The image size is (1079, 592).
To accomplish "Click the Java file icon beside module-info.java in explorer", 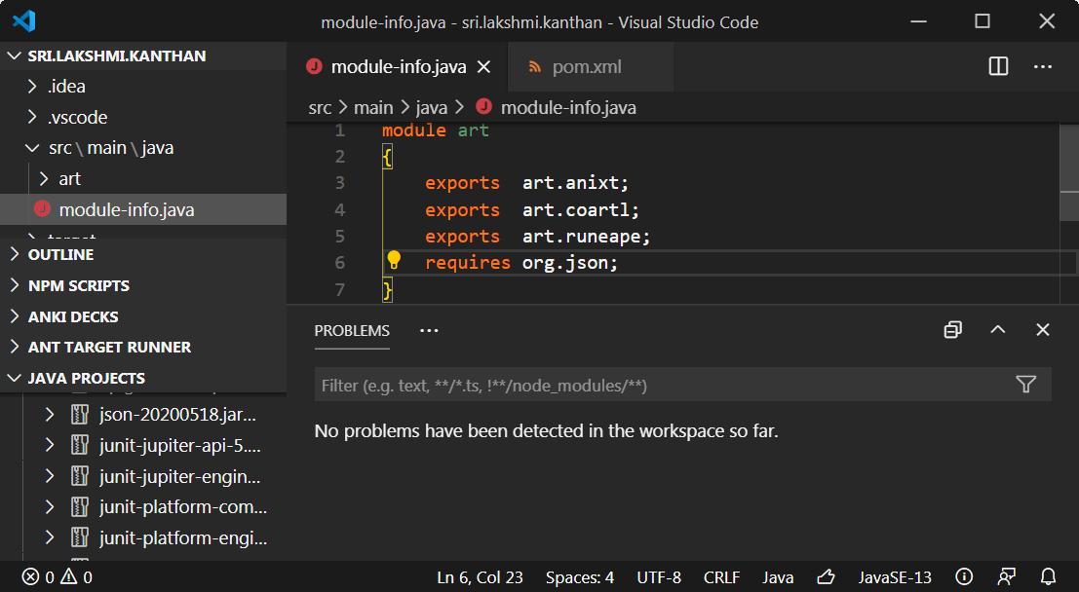I will click(42, 208).
